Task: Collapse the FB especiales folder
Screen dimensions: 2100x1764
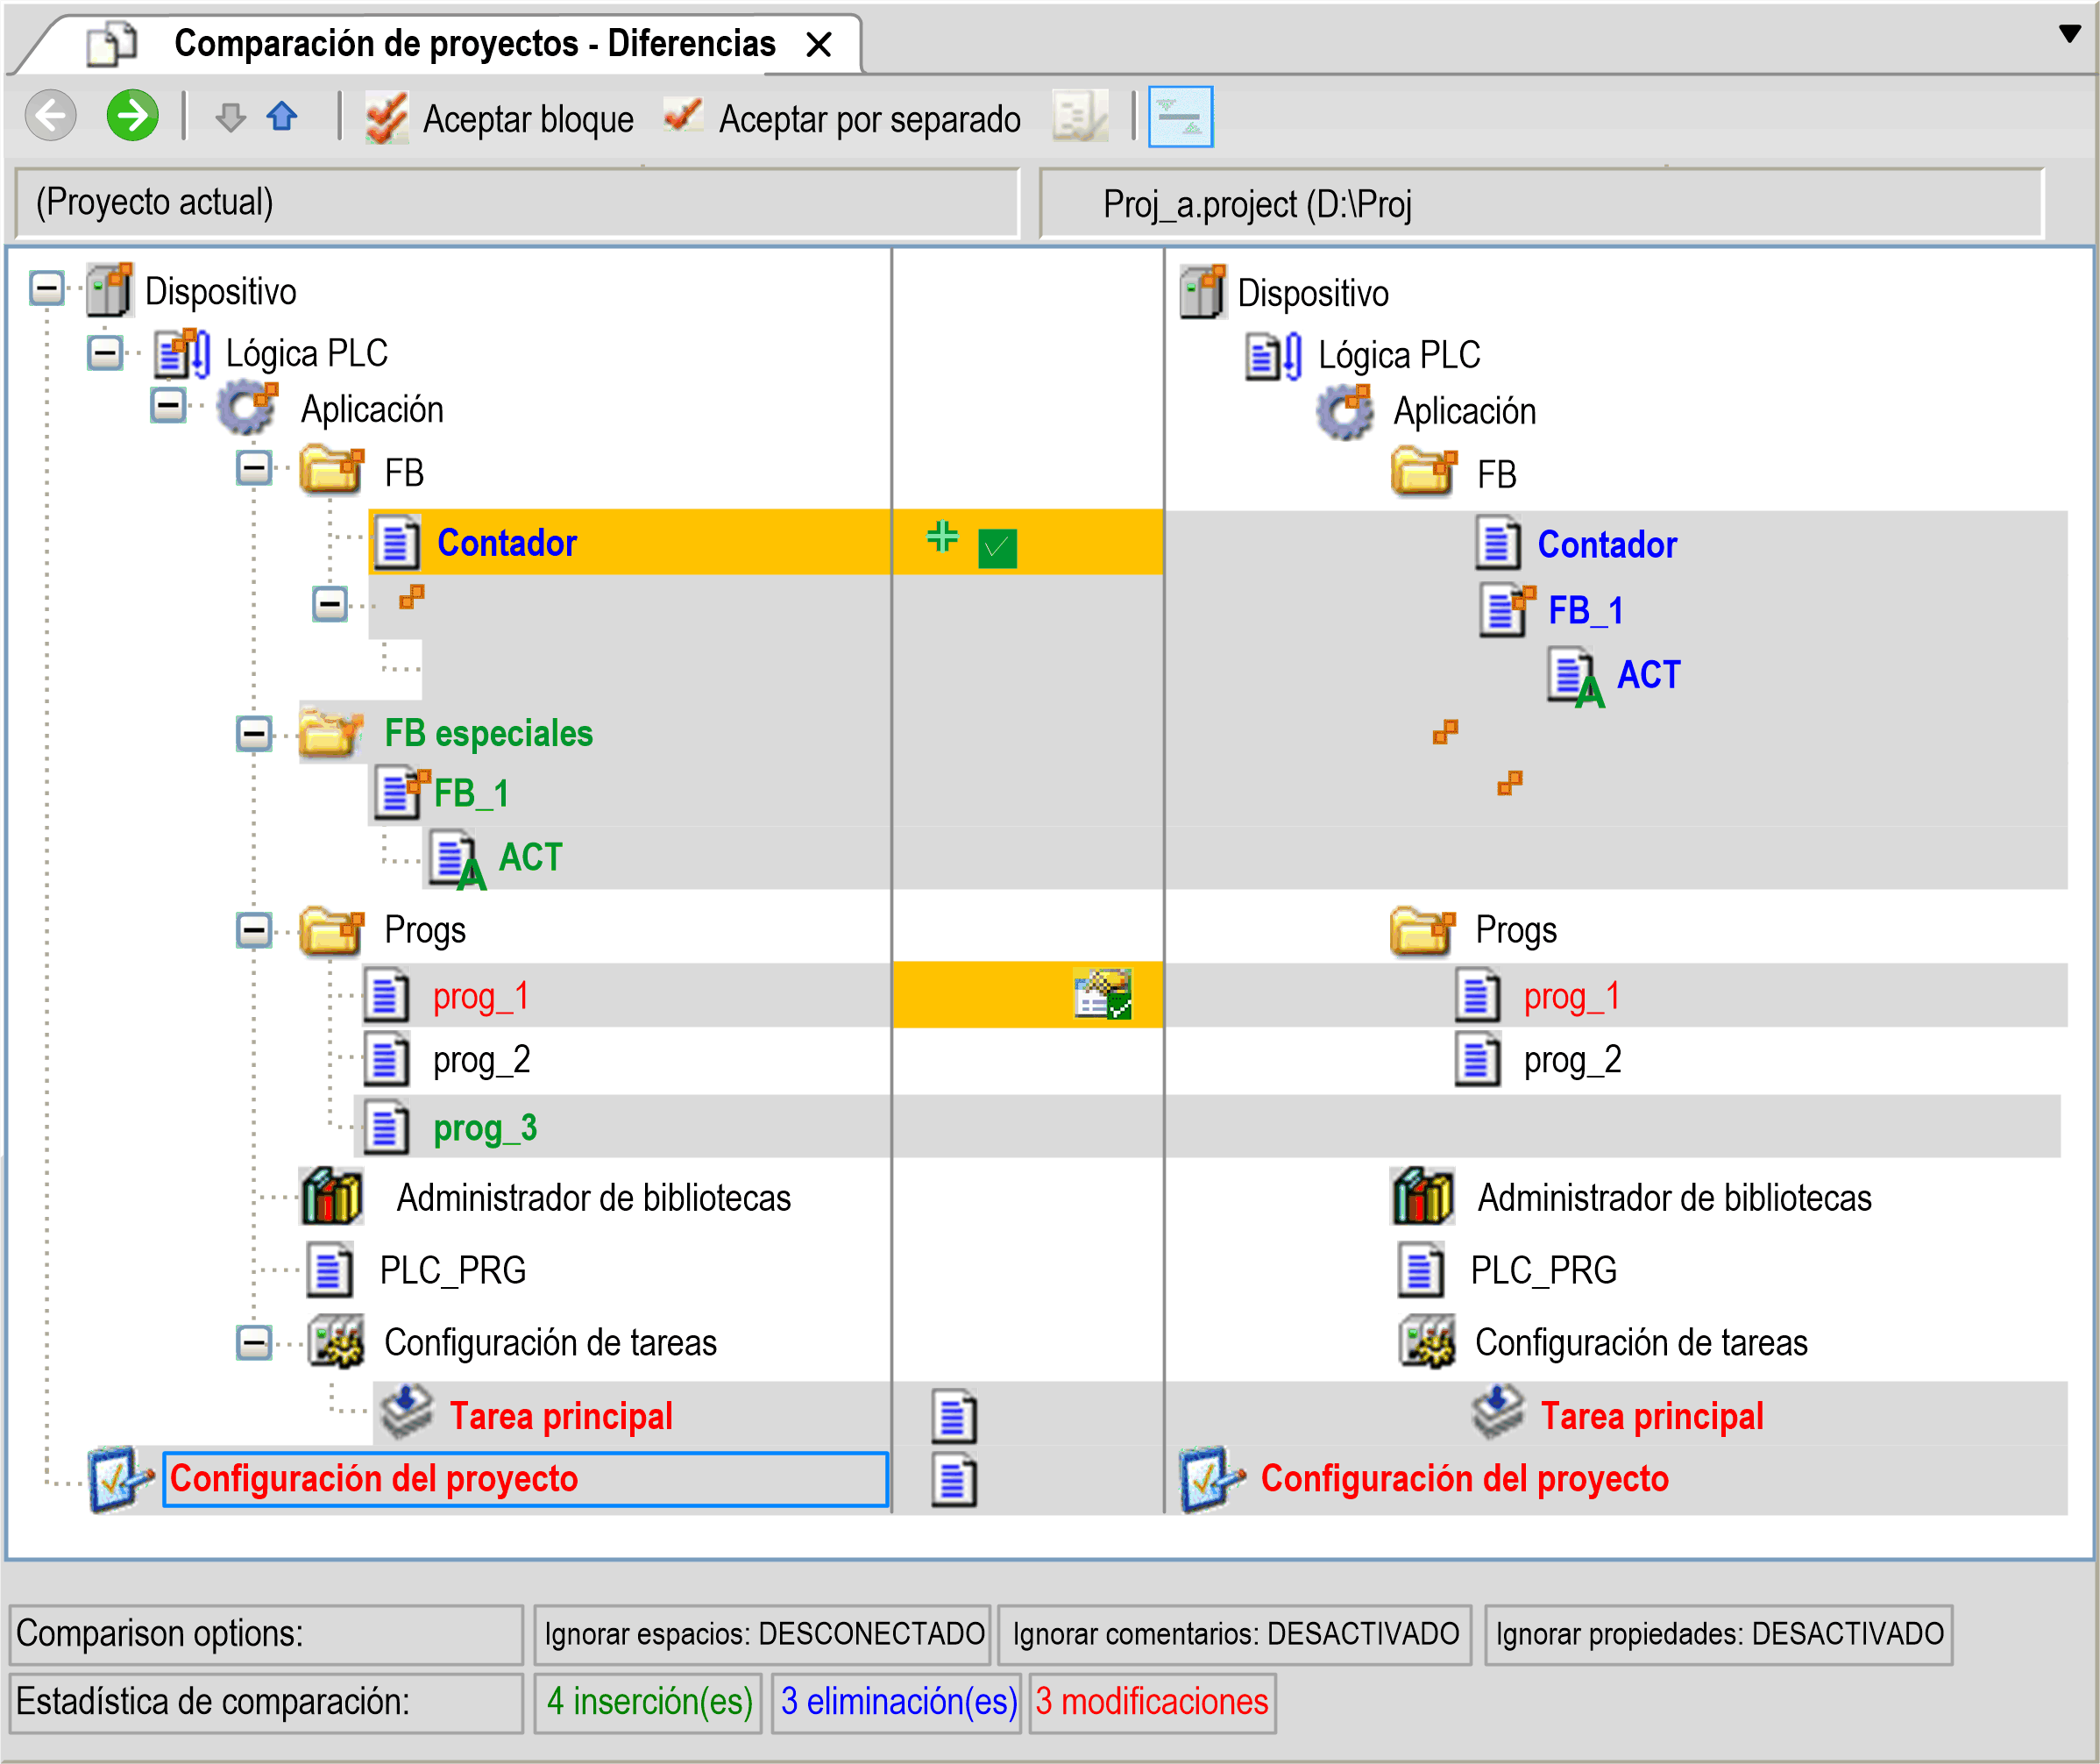Action: tap(254, 734)
